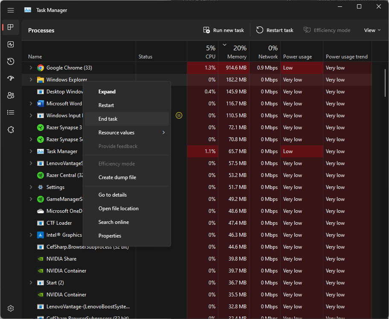Screen dimensions: 389x319
Task: Sort by the Power usage column header
Action: tap(302, 51)
